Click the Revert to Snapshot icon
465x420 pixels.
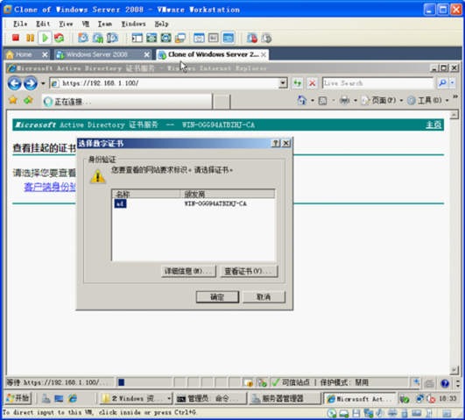click(98, 38)
